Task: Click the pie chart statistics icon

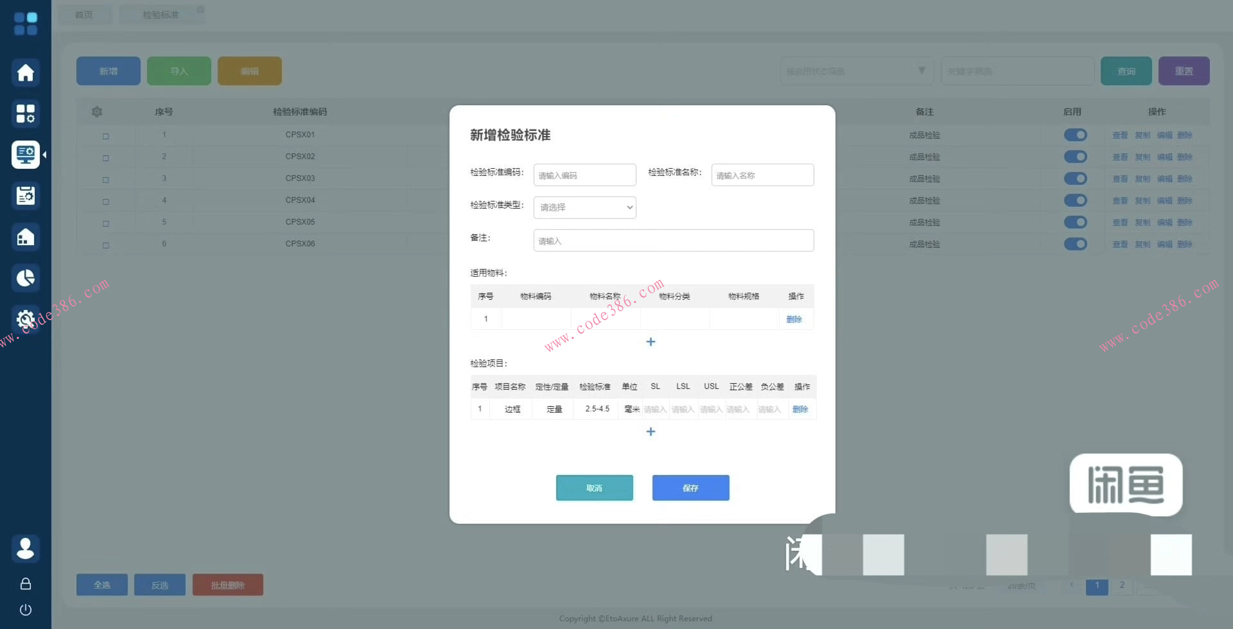Action: coord(26,277)
